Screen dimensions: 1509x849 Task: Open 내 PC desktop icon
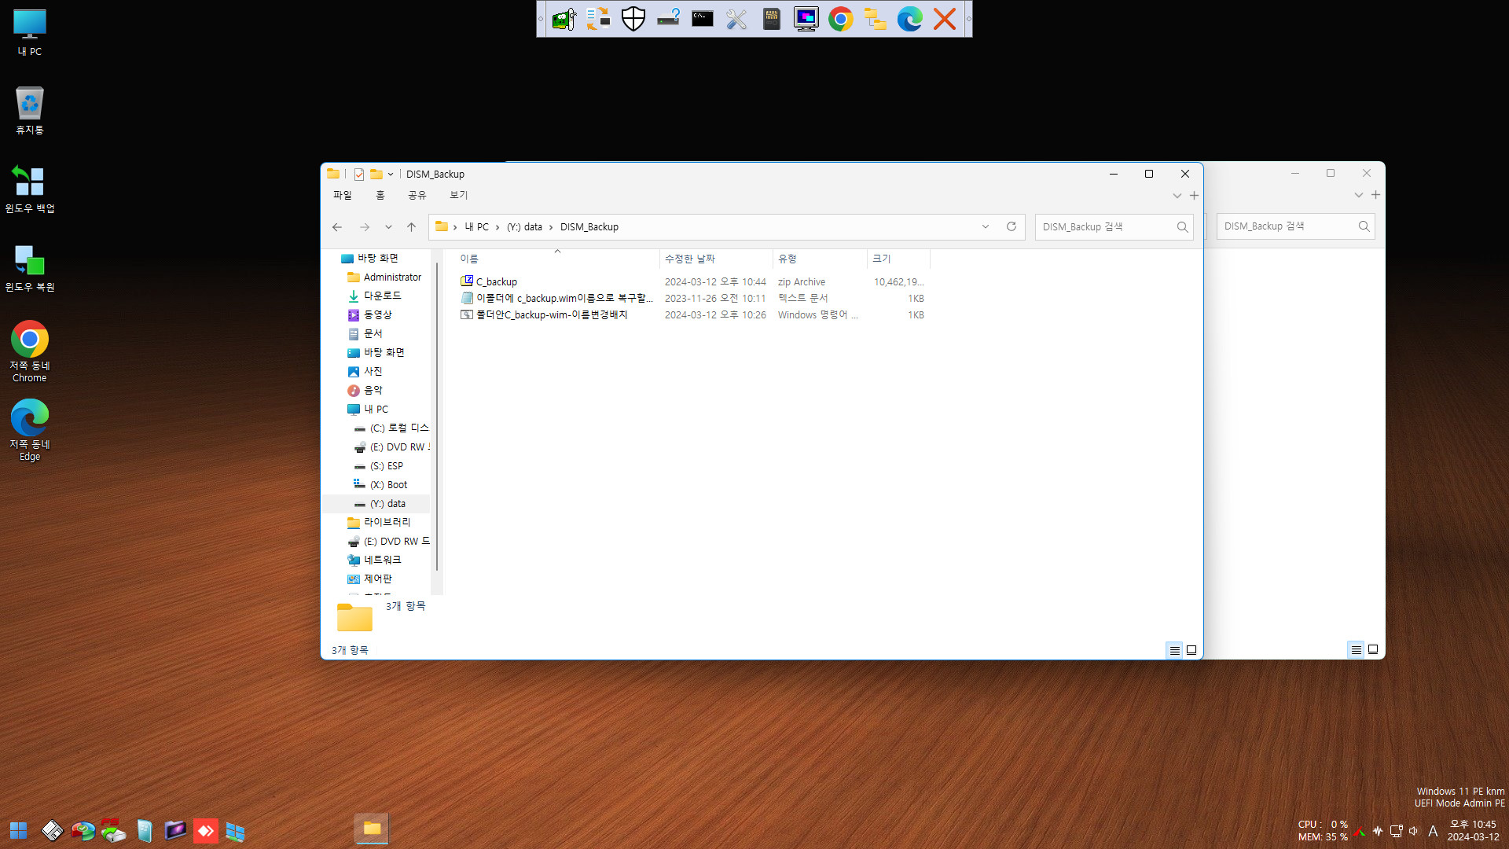(x=30, y=33)
